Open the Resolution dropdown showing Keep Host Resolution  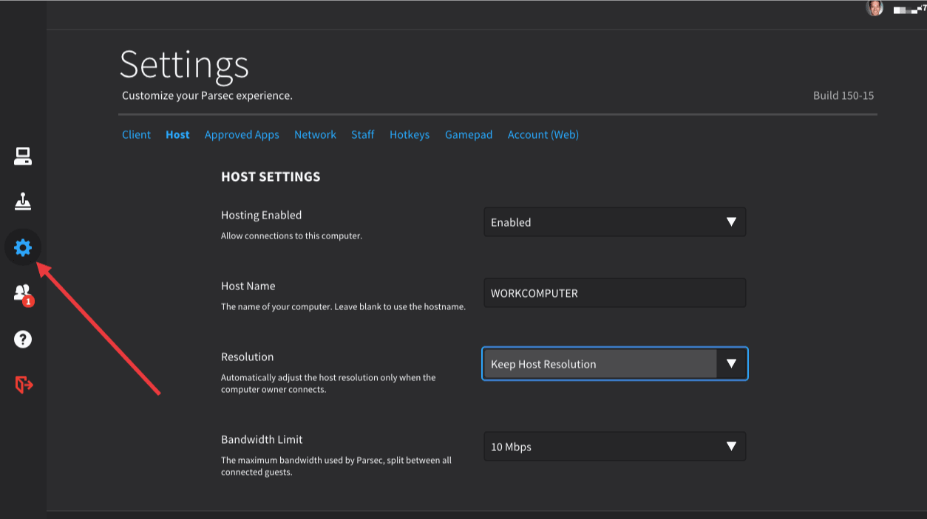[614, 364]
